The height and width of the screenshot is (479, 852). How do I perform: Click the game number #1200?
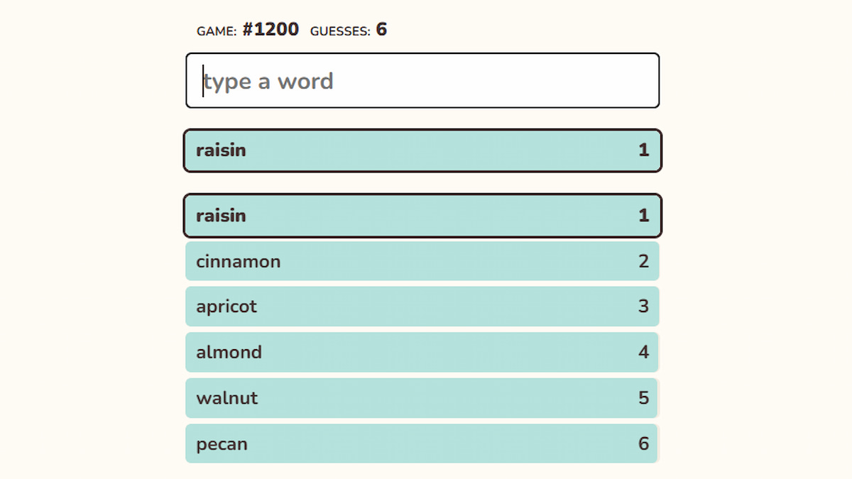click(x=271, y=30)
